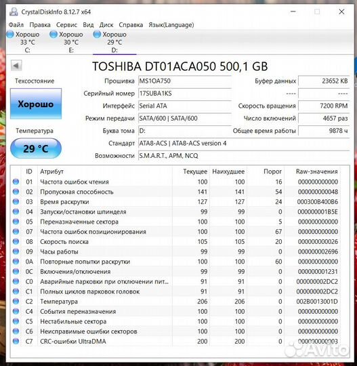Click the power-on count 4657 раз
The height and width of the screenshot is (366, 357).
click(324, 119)
